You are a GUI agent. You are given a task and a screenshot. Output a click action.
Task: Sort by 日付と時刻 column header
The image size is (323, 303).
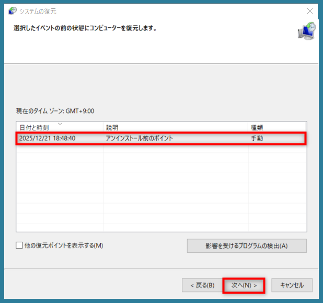60,128
